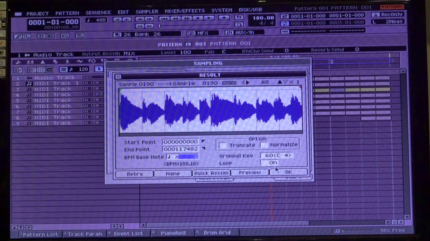Click the Retry button

tap(135, 174)
